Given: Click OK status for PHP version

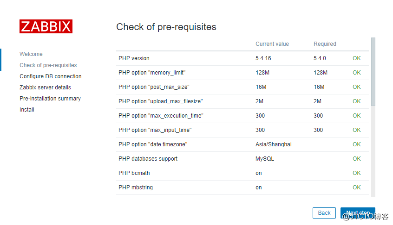Looking at the screenshot, I should point(357,58).
